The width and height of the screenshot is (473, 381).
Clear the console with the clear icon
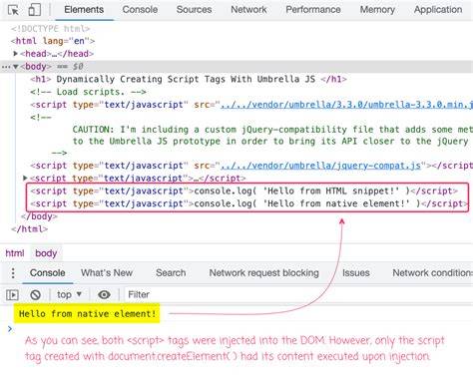pos(35,295)
